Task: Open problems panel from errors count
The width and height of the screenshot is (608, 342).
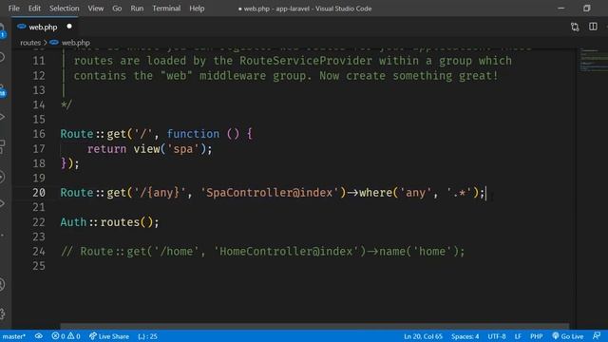Action: click(59, 336)
